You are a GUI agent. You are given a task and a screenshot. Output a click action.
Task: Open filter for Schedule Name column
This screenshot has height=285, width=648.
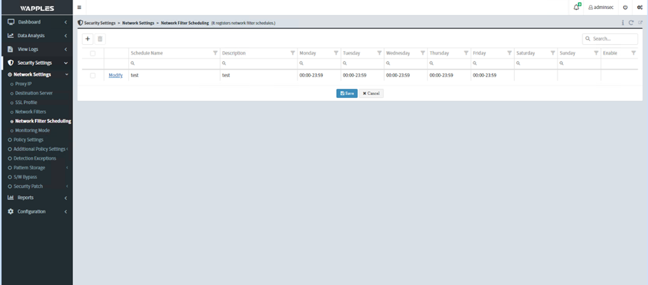[x=215, y=53]
